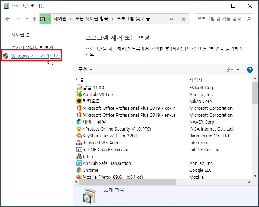Select the AhnLab V3 Lite icon
The height and width of the screenshot is (207, 259).
[79, 94]
